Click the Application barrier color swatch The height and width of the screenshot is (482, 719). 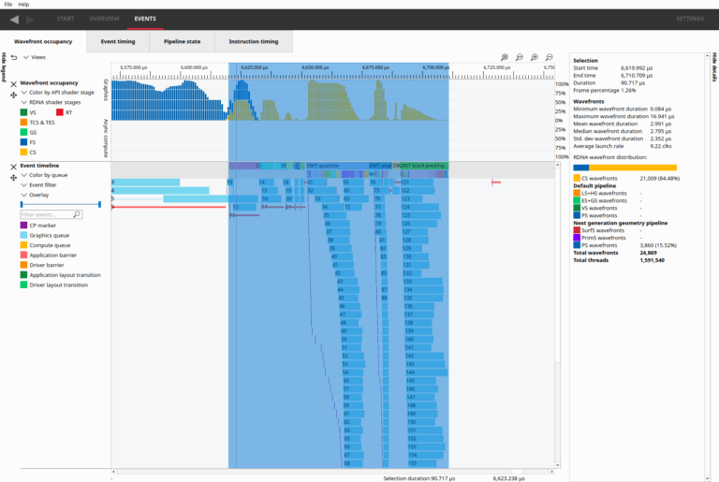tap(23, 255)
